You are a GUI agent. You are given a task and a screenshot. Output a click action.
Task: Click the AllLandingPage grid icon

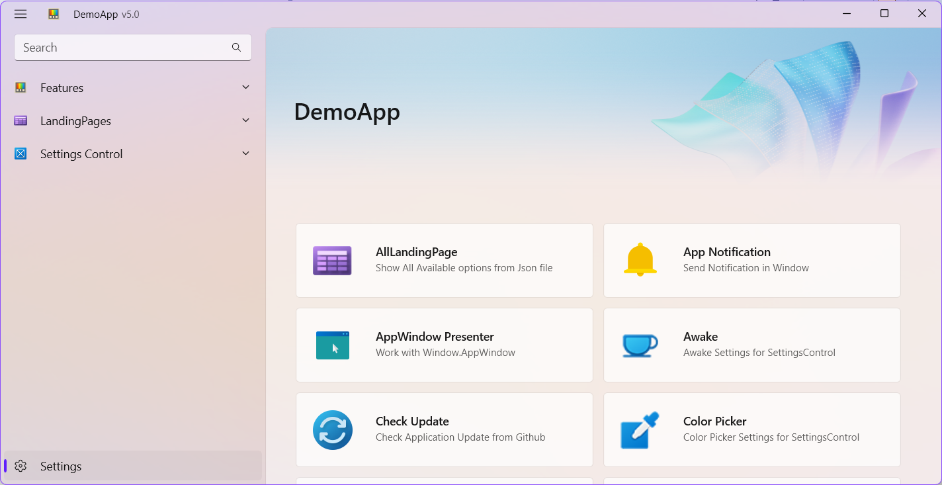pos(332,261)
